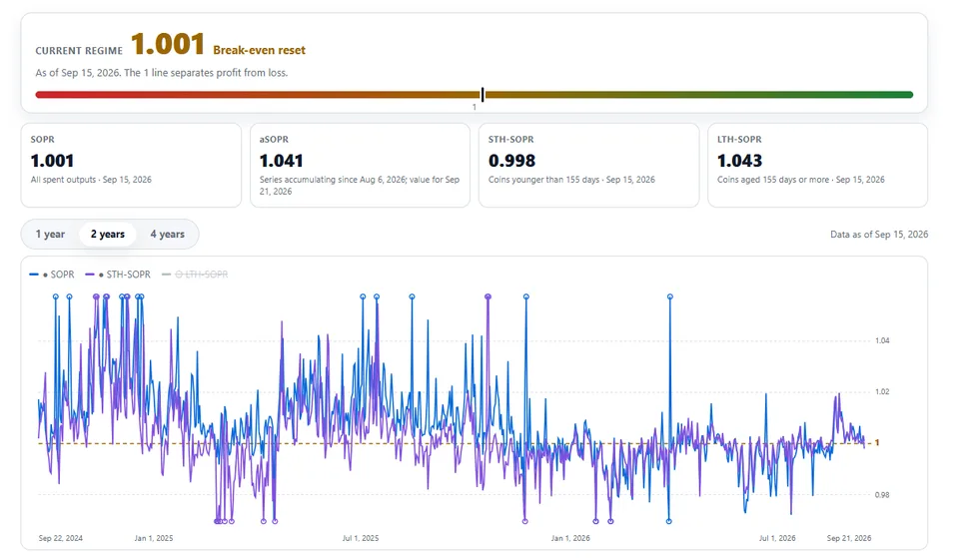
Task: Click the 1.02 y-axis value
Action: pos(882,391)
